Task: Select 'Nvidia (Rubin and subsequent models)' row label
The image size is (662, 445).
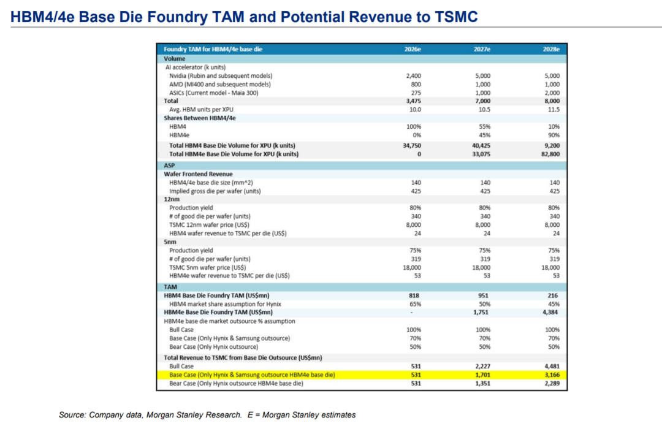Action: pos(221,76)
